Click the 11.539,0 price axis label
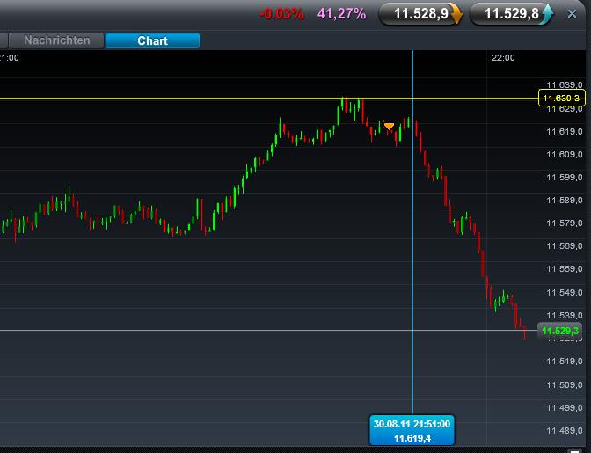 565,315
